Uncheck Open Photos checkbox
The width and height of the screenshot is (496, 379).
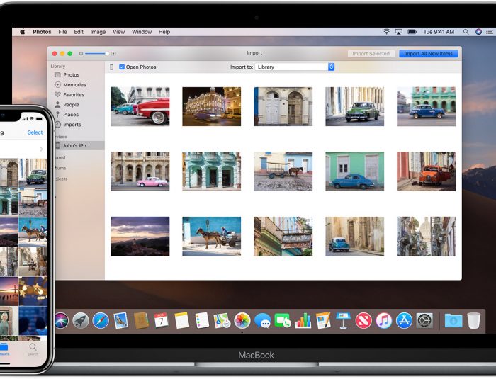(x=122, y=67)
